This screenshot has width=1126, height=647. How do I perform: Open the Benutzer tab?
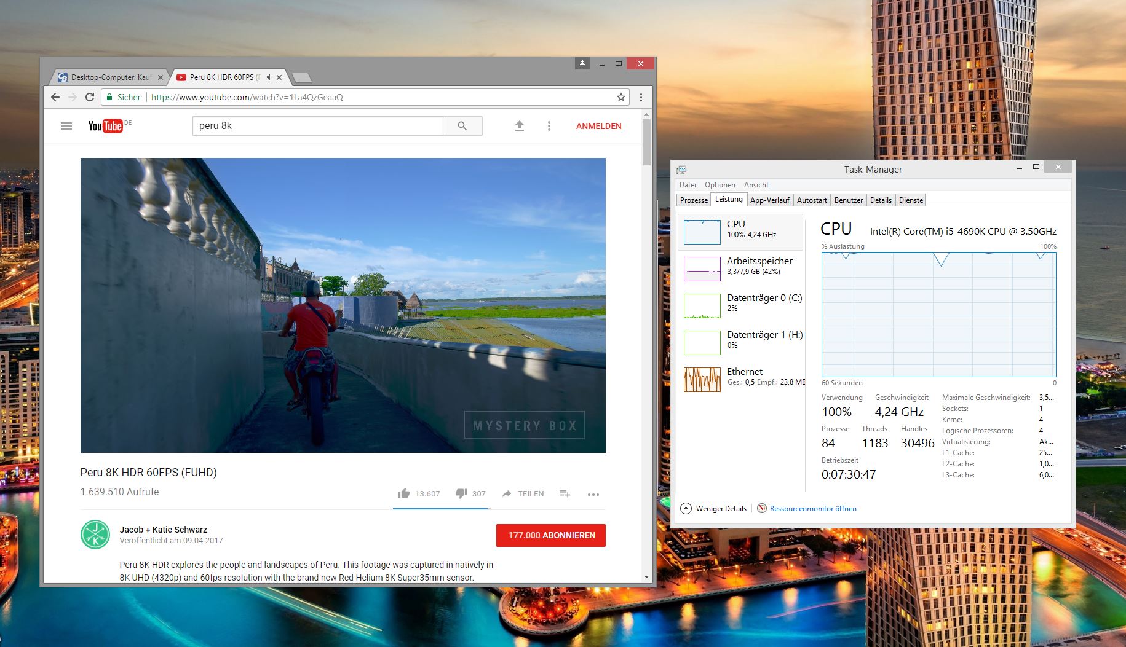point(849,200)
